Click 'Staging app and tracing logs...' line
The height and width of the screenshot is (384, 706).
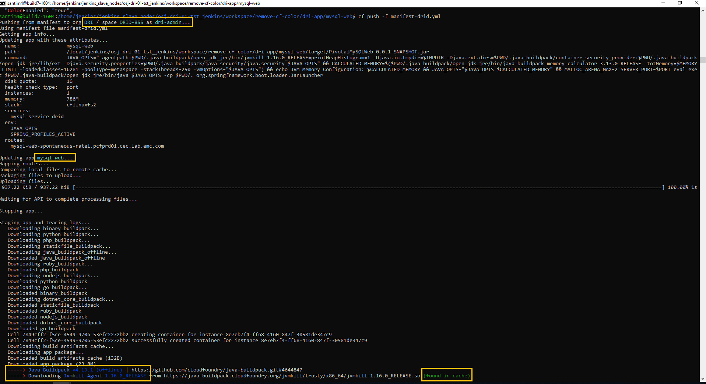45,223
